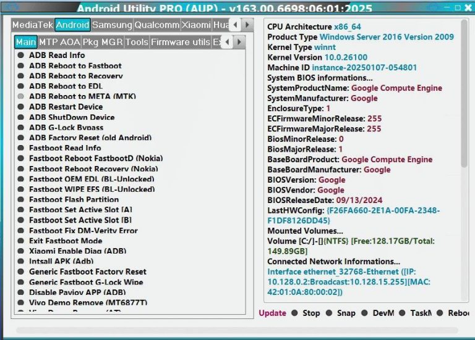475x340 pixels.
Task: Click the Update link
Action: point(272,313)
